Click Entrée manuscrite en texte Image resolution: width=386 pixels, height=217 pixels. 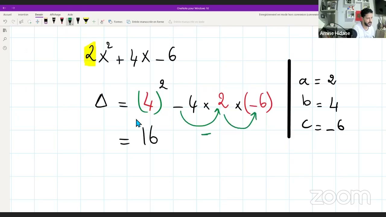click(x=186, y=22)
